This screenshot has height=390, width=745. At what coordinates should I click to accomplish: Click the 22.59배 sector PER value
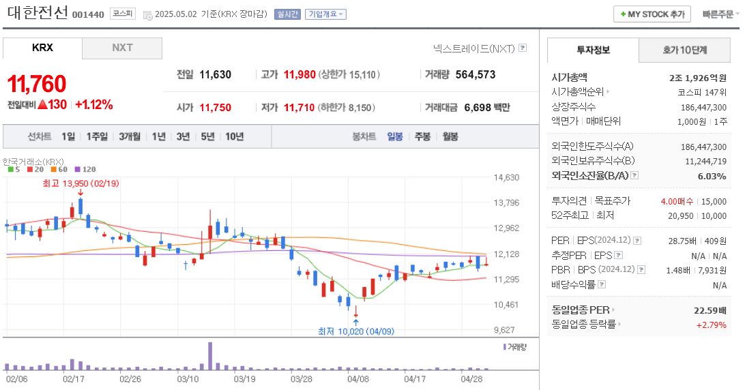tap(710, 311)
